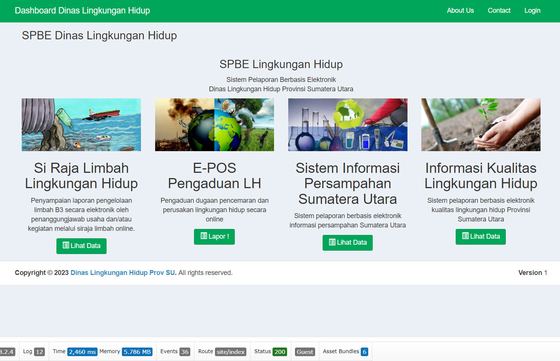Click the list icon on Lapor button

(x=204, y=236)
